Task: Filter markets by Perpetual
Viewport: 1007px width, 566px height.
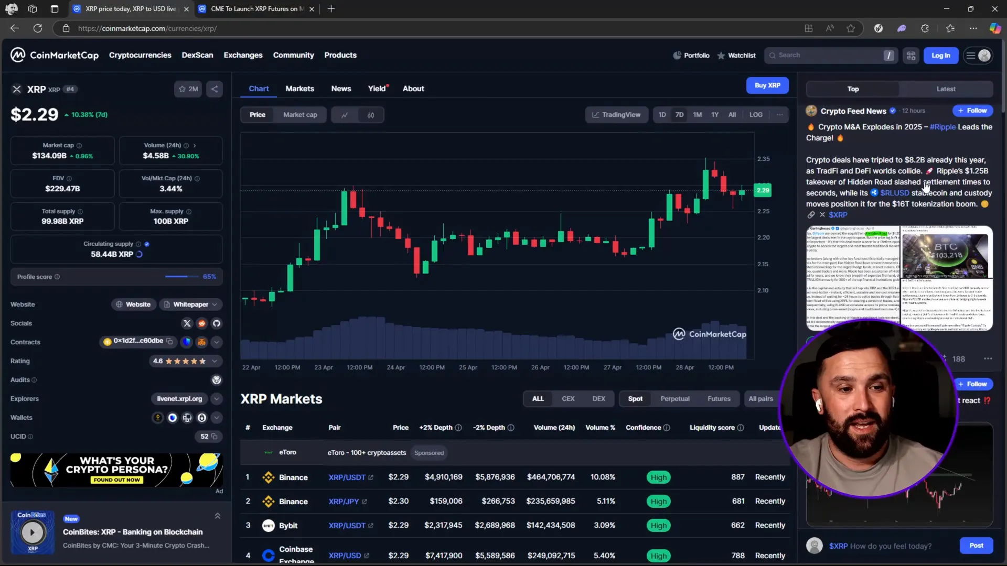Action: (x=675, y=399)
